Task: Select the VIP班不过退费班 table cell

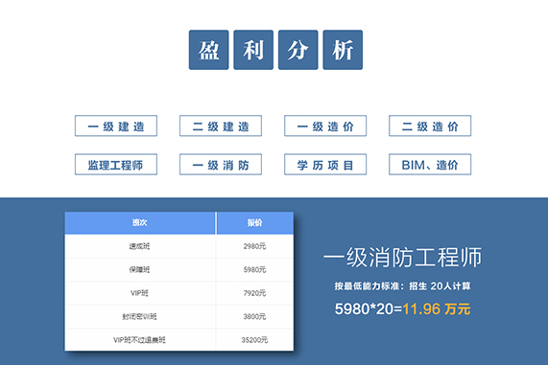Action: click(140, 340)
